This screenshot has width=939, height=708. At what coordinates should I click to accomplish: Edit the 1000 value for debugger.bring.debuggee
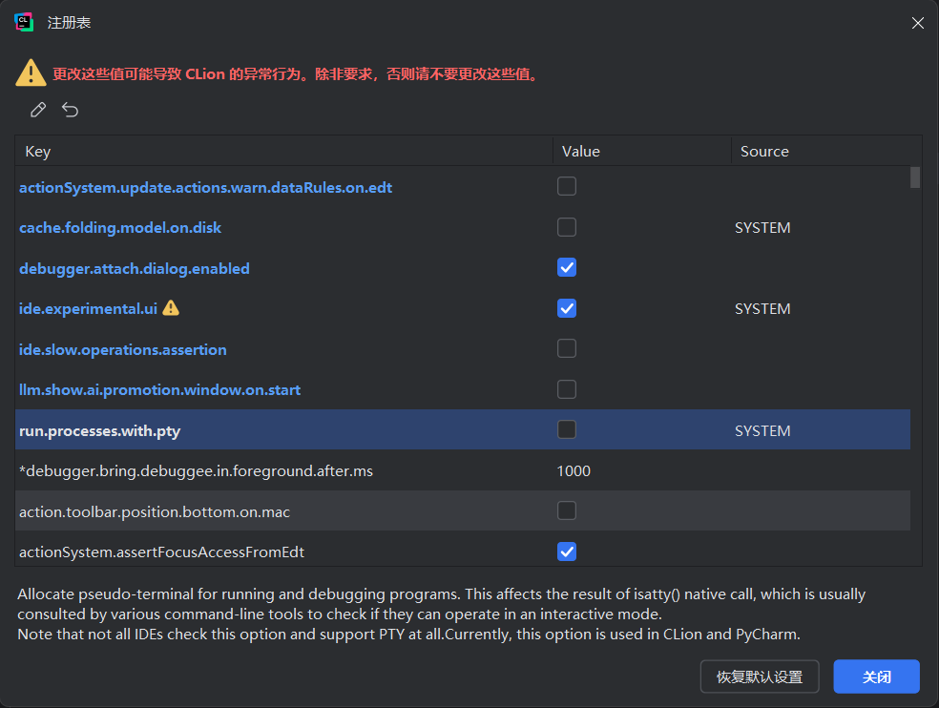(x=574, y=470)
